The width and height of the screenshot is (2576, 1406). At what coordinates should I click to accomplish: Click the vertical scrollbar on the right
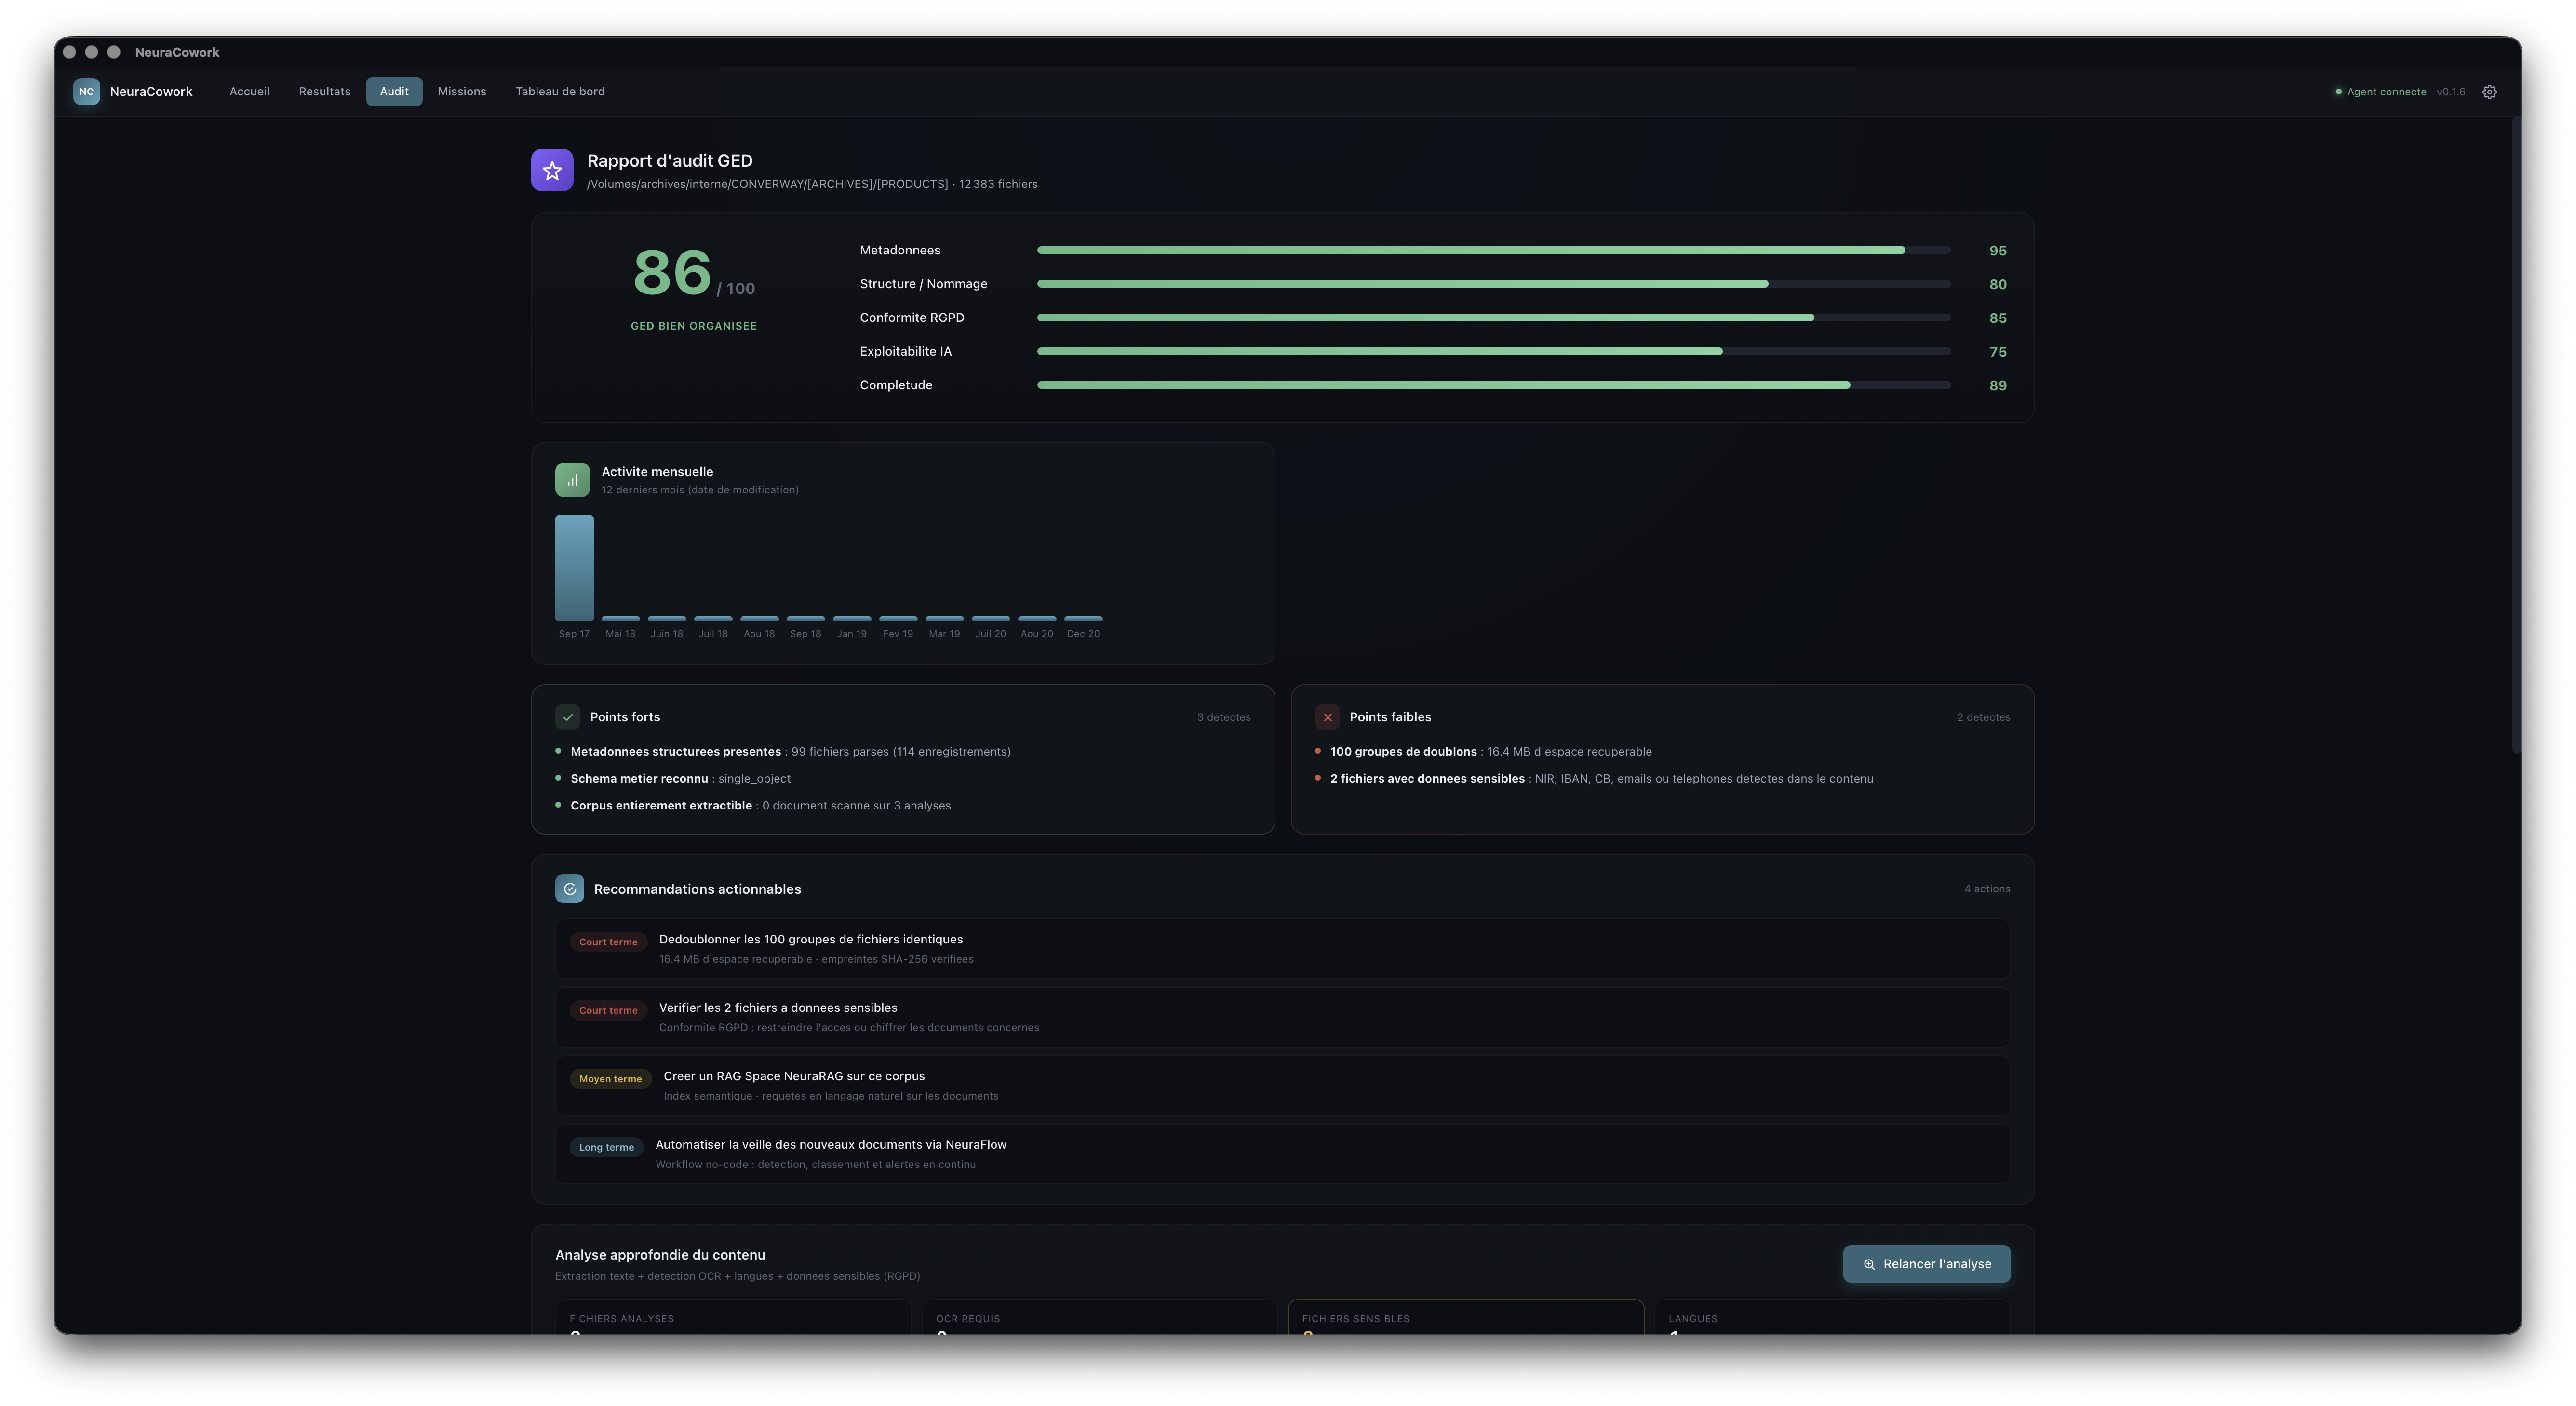2516,436
